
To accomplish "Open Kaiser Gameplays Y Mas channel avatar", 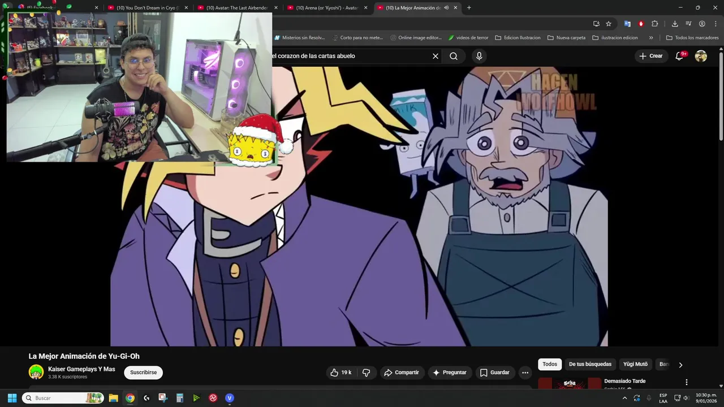I will [x=36, y=372].
